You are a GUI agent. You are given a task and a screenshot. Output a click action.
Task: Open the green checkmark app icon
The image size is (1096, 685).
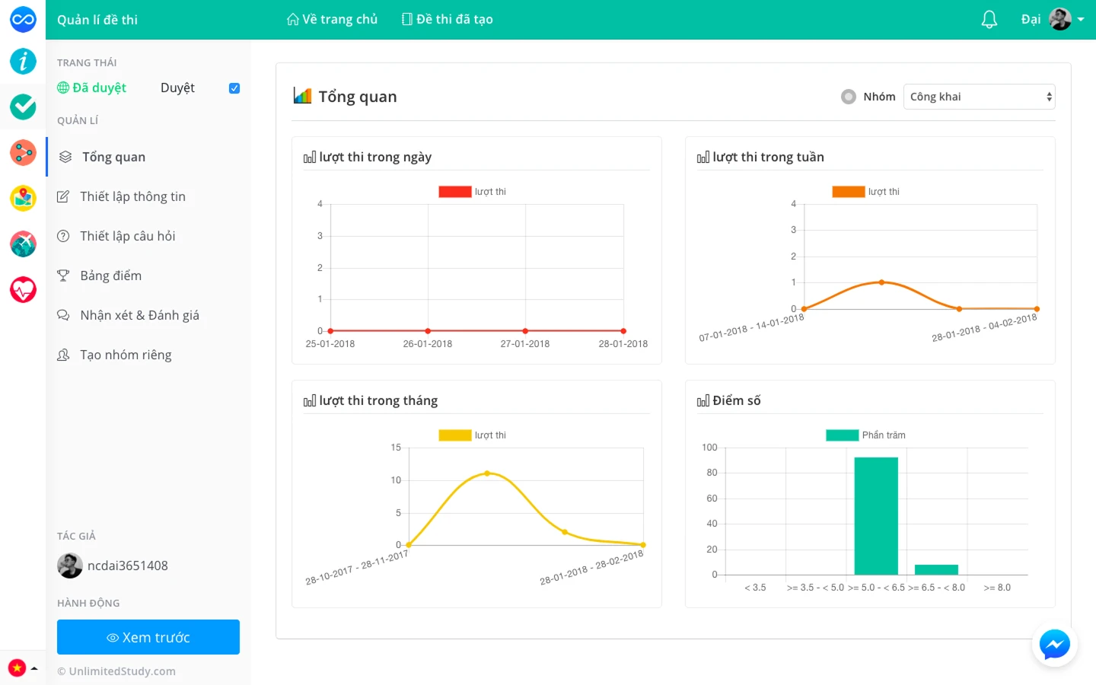pyautogui.click(x=23, y=107)
